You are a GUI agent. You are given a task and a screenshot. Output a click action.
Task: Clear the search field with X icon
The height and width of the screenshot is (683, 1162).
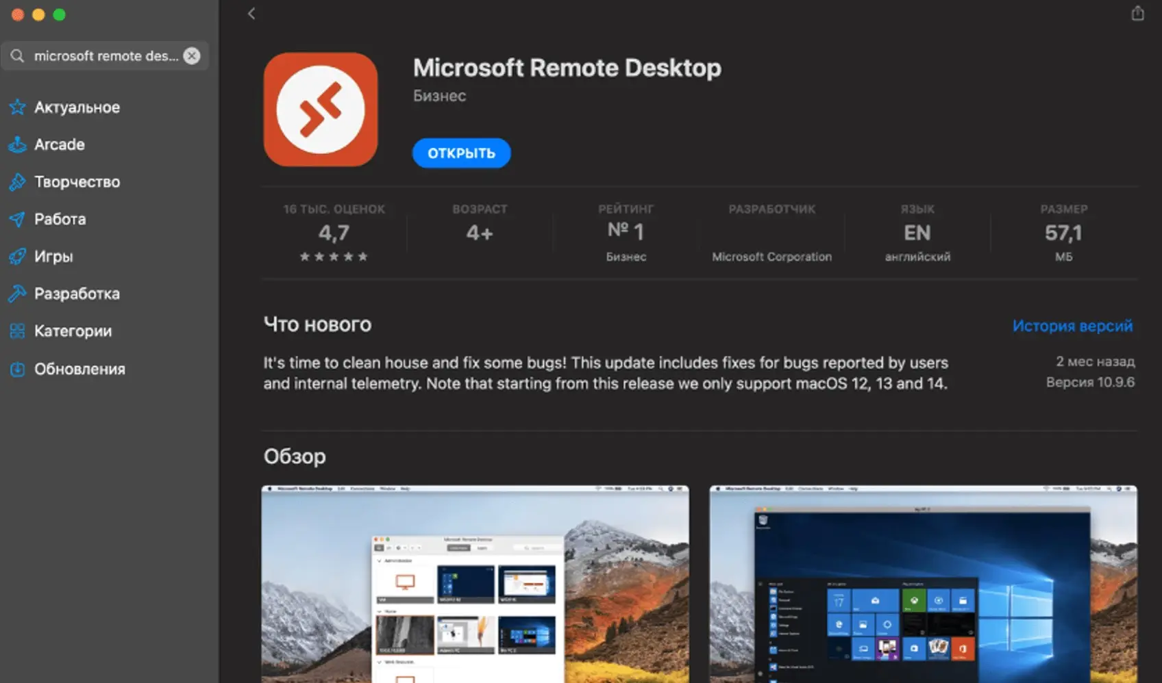(x=192, y=56)
